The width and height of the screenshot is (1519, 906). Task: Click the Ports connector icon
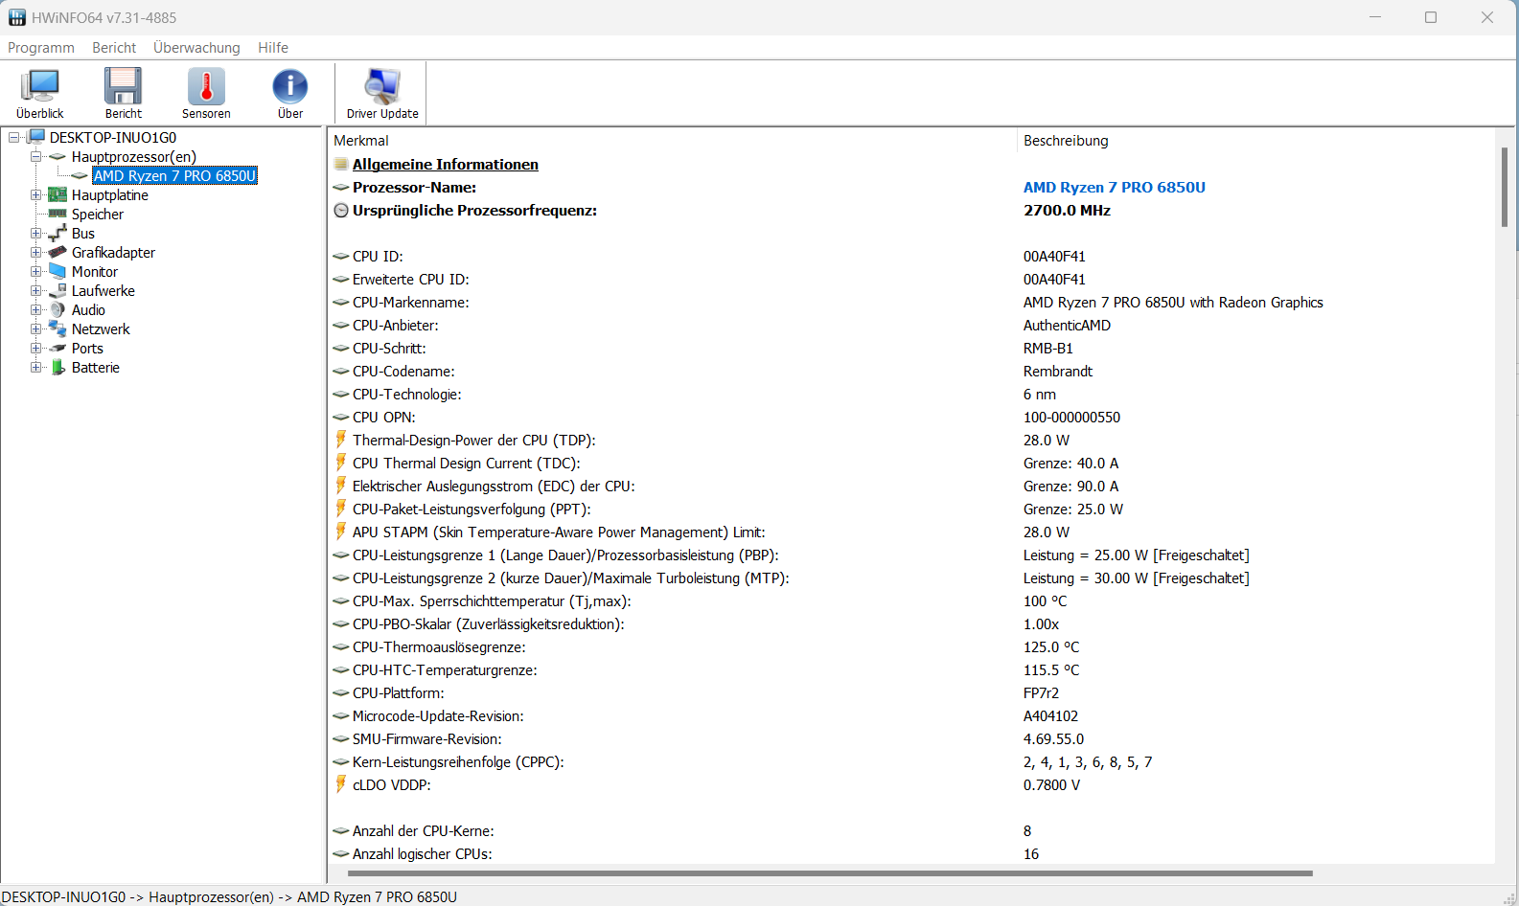(58, 348)
